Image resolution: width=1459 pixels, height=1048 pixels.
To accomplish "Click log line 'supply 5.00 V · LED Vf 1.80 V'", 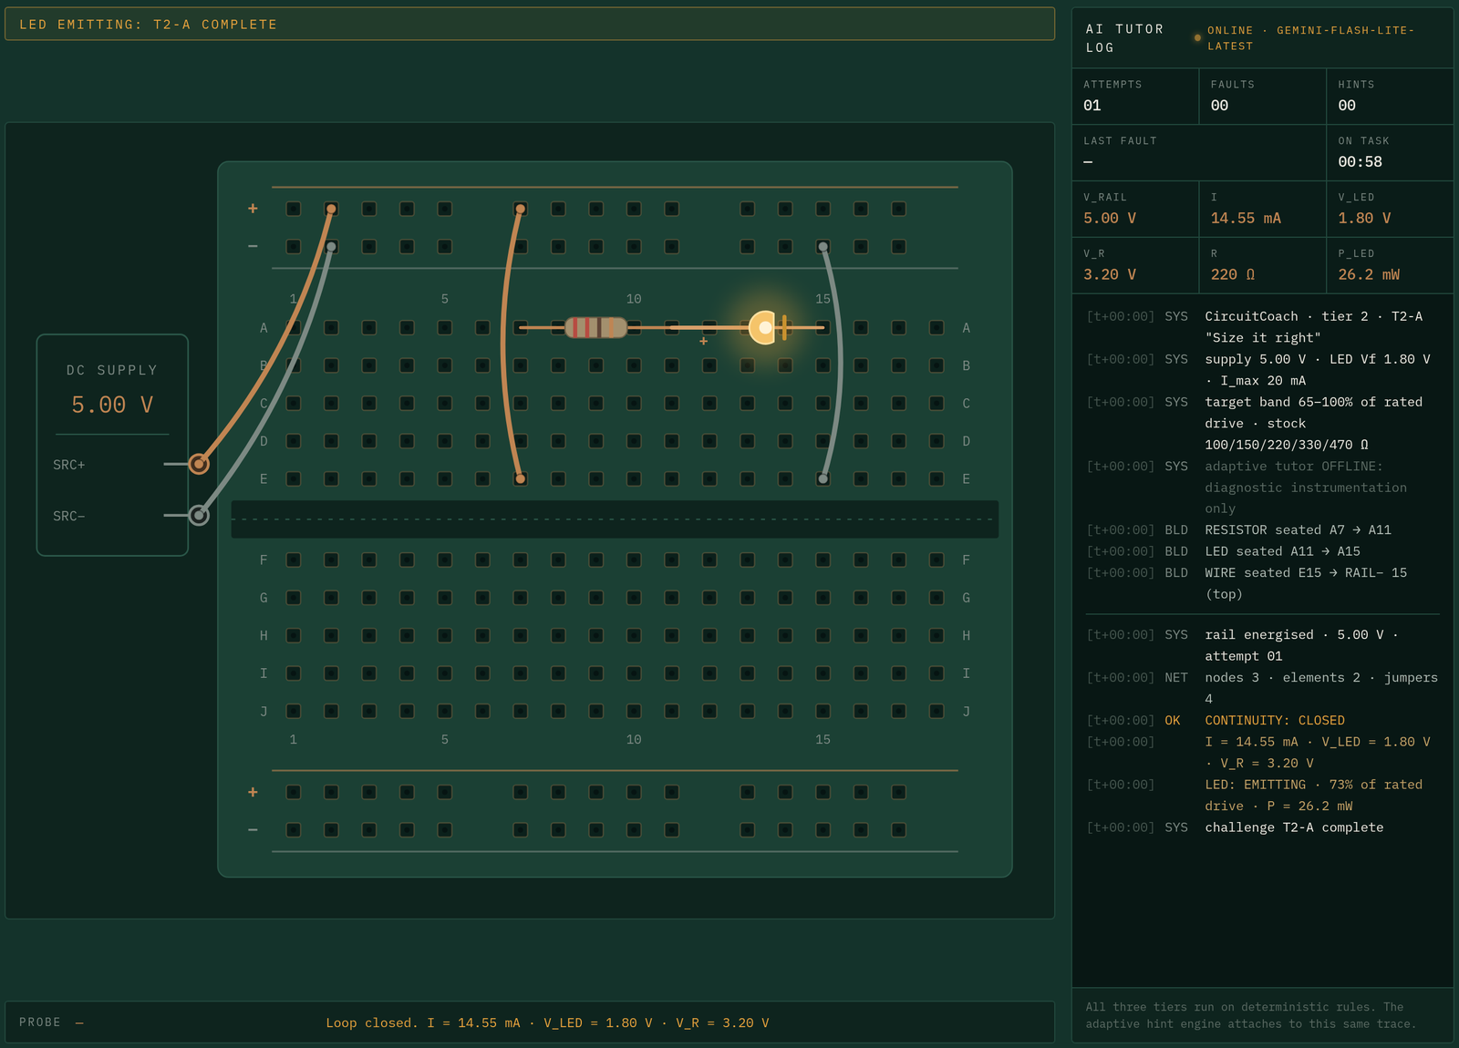I will click(1262, 369).
